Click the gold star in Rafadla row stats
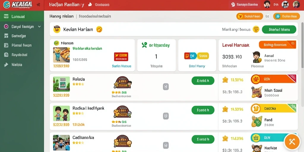 pos(225,80)
